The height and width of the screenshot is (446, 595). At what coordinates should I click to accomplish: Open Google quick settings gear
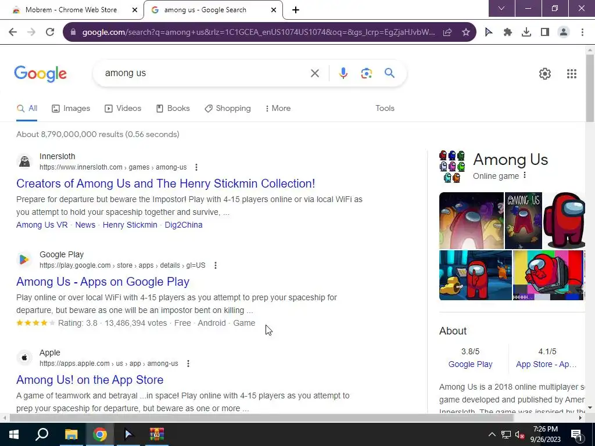[x=544, y=74]
